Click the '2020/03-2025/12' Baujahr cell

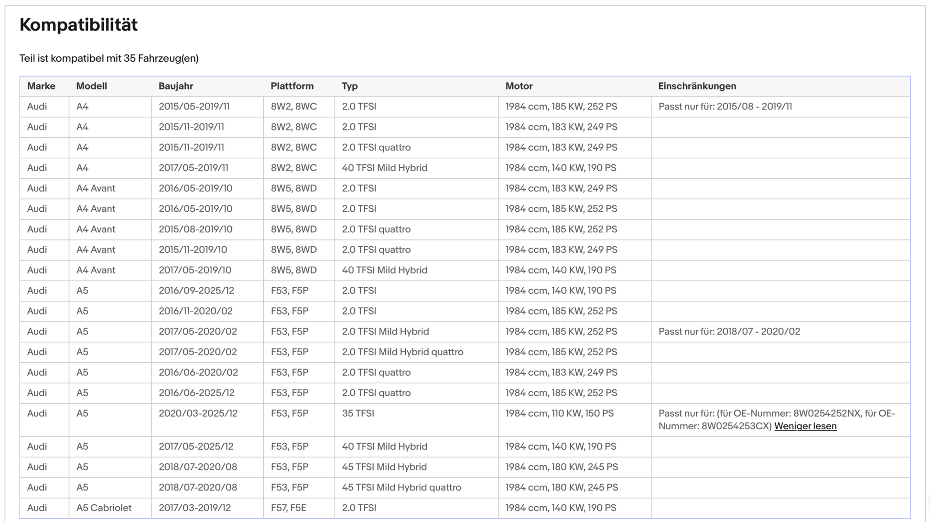pos(198,413)
